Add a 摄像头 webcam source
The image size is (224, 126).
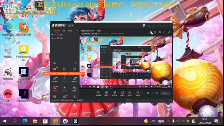(106, 92)
